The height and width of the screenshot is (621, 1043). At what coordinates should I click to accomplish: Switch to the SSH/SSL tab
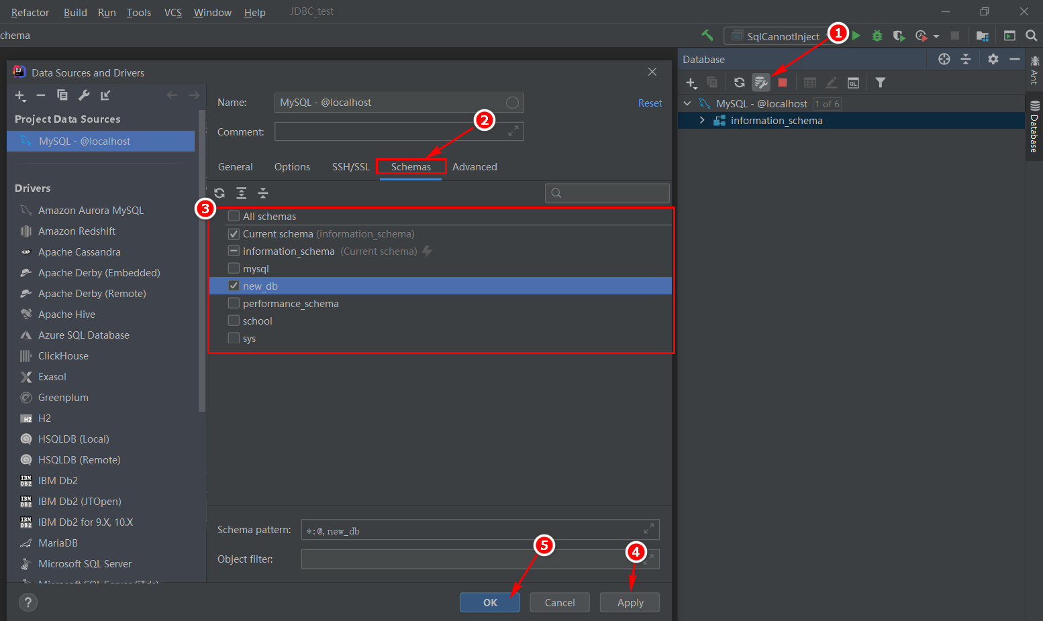350,166
